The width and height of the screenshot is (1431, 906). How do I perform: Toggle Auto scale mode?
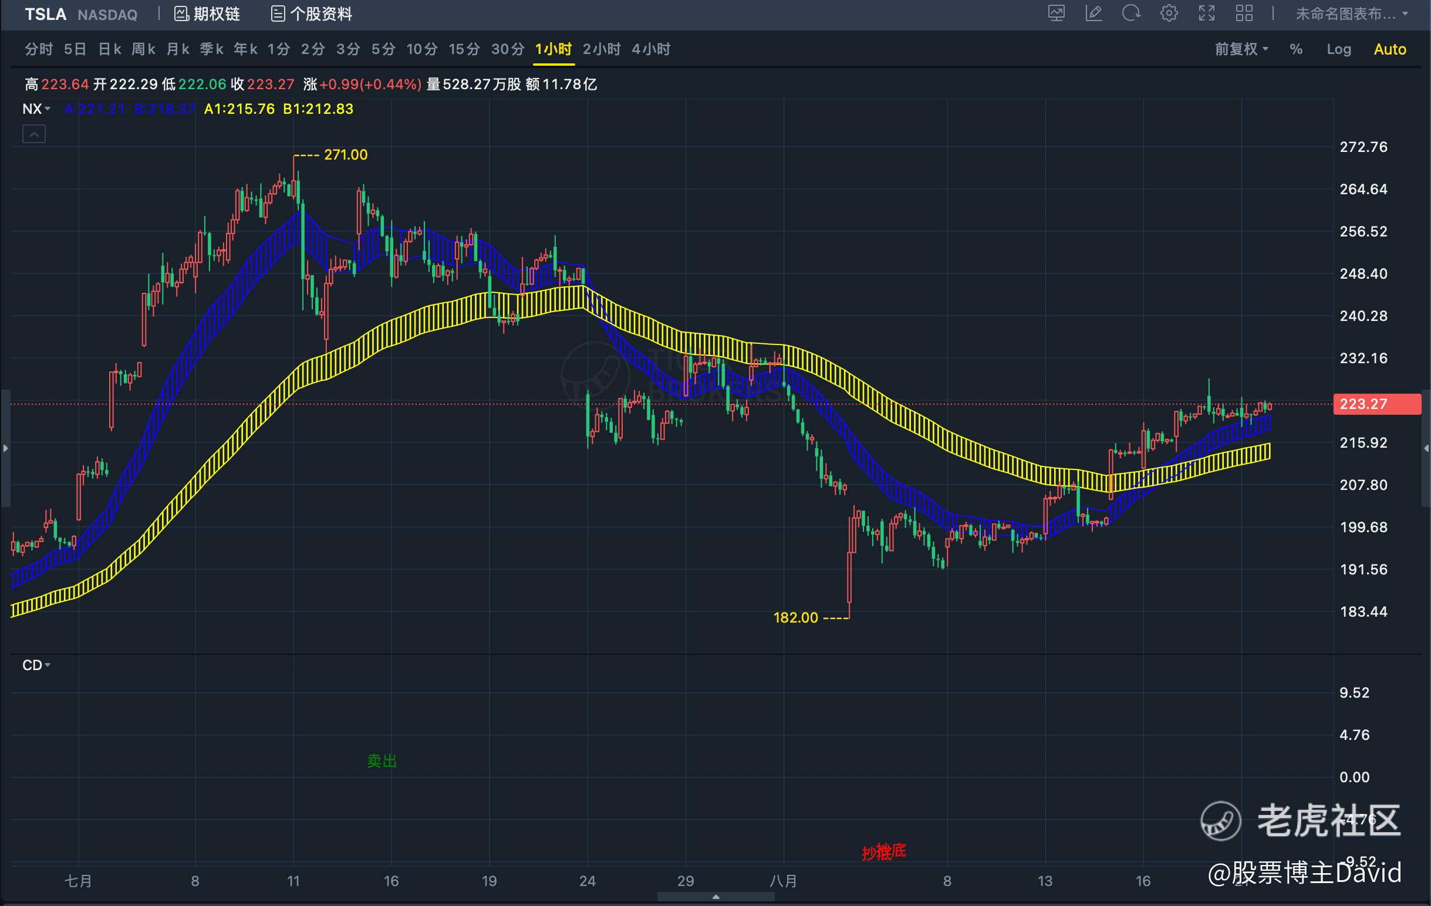pos(1389,49)
